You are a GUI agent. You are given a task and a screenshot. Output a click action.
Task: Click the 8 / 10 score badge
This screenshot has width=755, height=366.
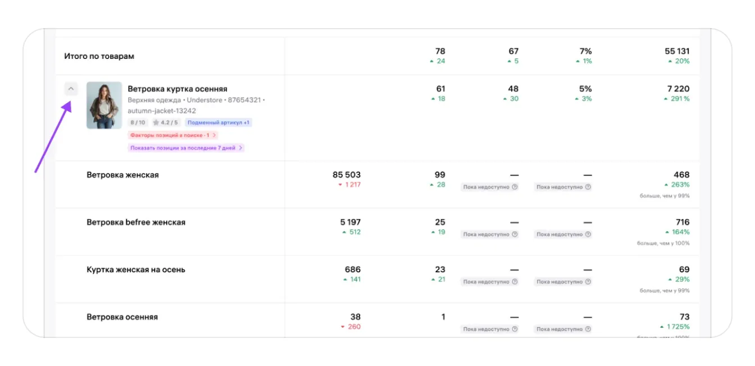click(x=138, y=122)
